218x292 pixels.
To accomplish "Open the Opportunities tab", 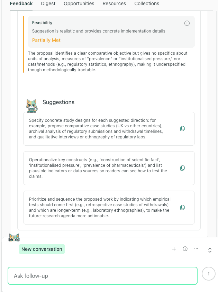I will [x=79, y=3].
